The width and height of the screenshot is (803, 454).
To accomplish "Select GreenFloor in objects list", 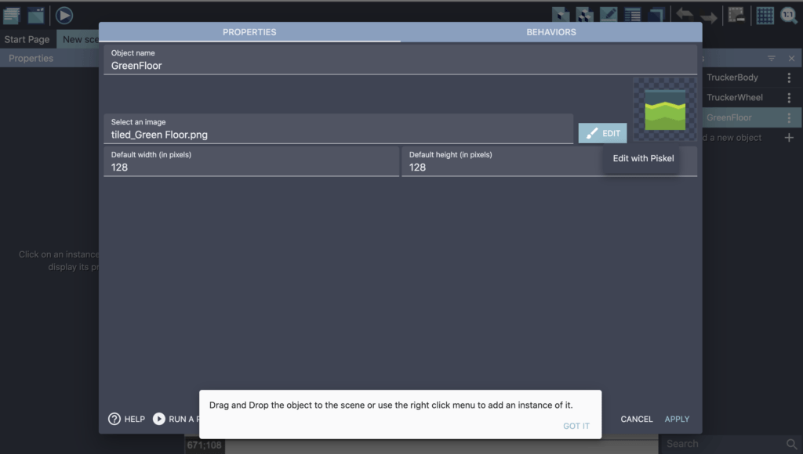I will 729,117.
